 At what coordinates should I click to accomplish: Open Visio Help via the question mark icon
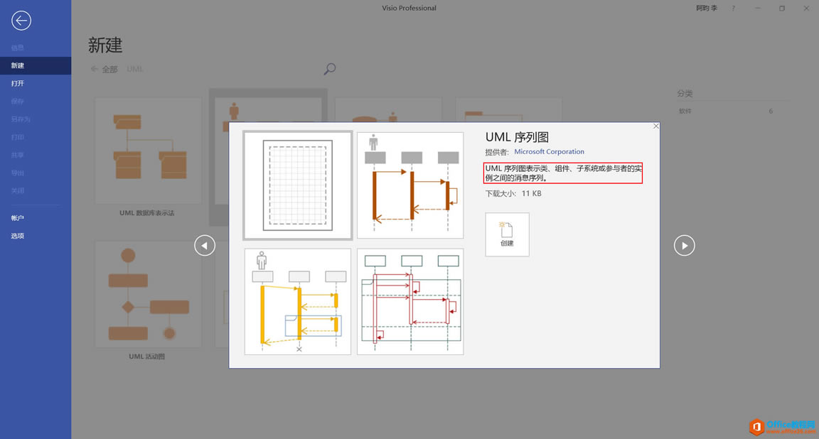[733, 8]
